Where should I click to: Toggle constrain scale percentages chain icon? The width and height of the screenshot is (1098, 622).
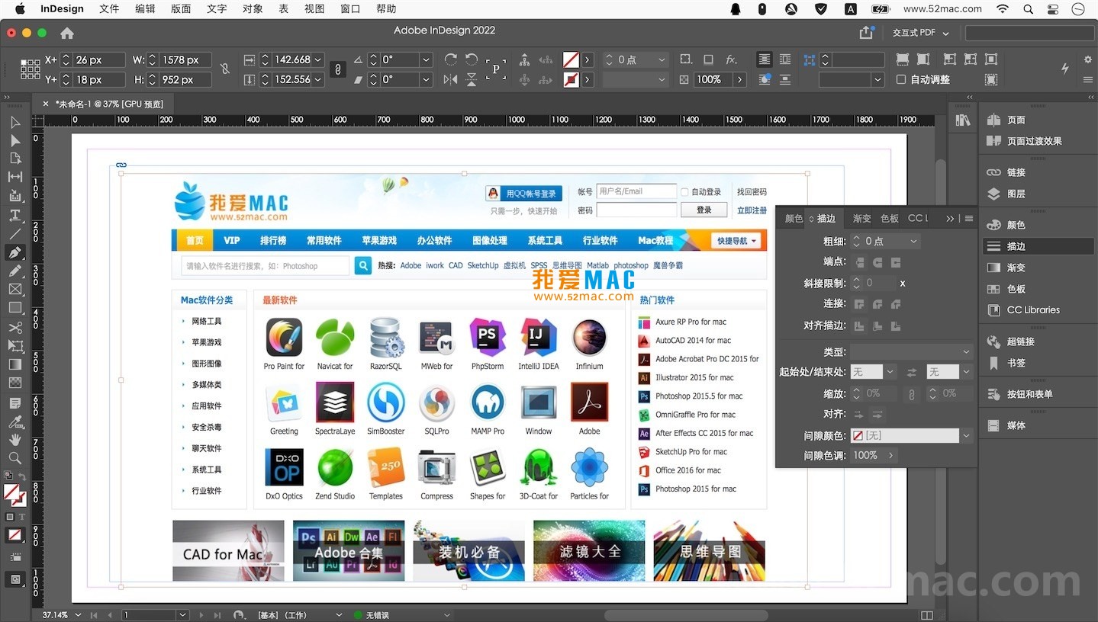tap(336, 69)
